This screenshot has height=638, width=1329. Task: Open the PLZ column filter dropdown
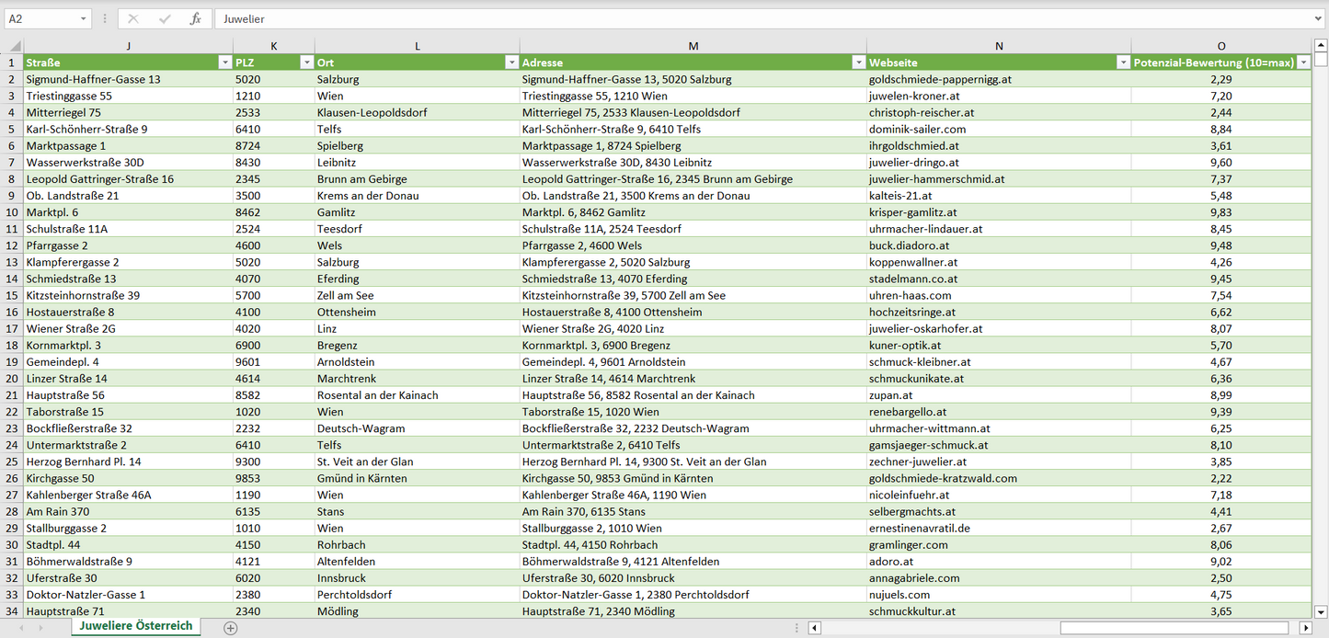306,63
